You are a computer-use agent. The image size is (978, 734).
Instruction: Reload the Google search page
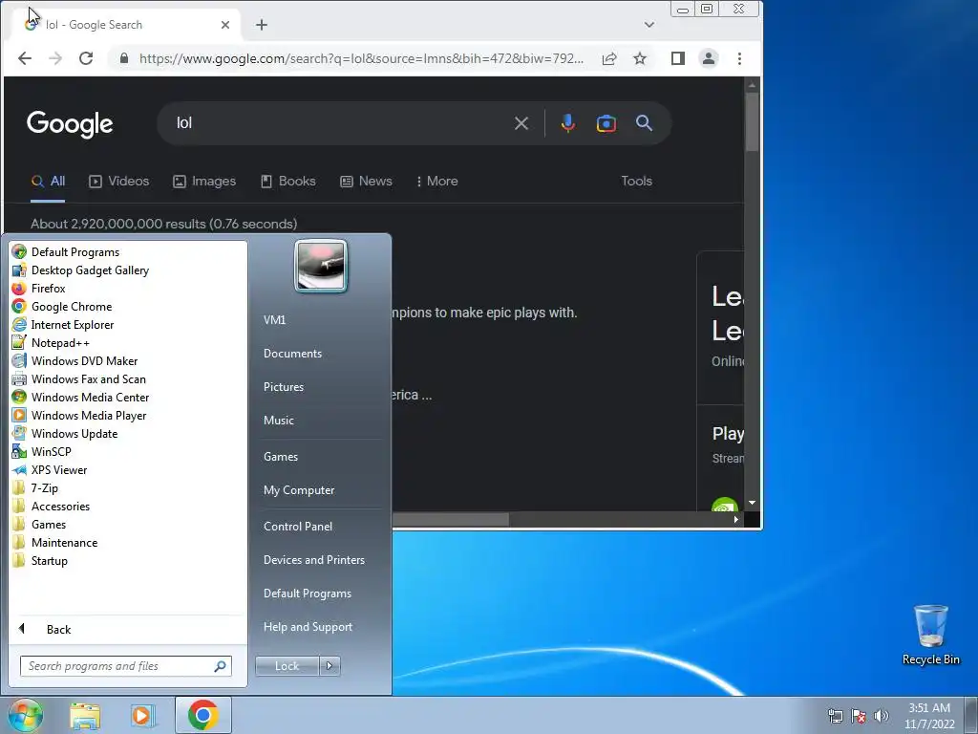pyautogui.click(x=86, y=58)
